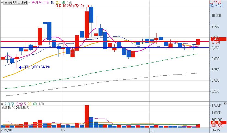Click the small square marker before 도화엔지니어링
Screen dimensions: 227x133
click(2, 2)
